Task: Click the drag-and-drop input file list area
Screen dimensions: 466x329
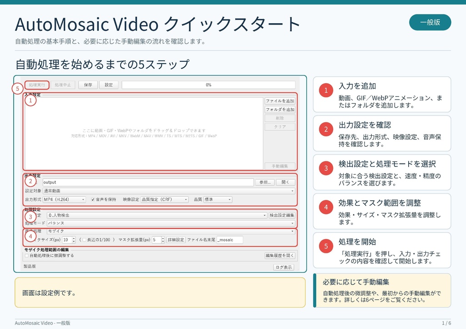Action: point(144,133)
